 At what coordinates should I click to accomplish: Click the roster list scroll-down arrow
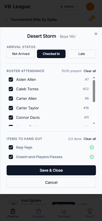(94, 124)
